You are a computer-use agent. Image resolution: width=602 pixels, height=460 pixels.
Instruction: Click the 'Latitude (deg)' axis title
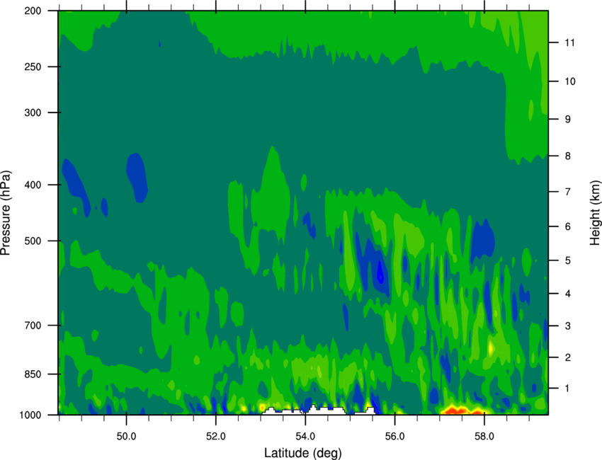tap(303, 453)
